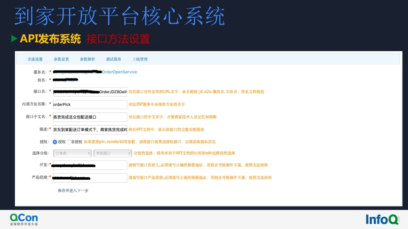Click the hint 将在API文档中 description text
408x229 pixels.
pos(166,130)
